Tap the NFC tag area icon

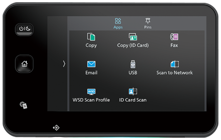pos(23,105)
